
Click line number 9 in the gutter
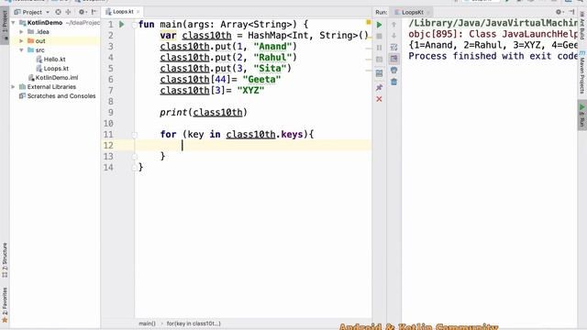(110, 113)
